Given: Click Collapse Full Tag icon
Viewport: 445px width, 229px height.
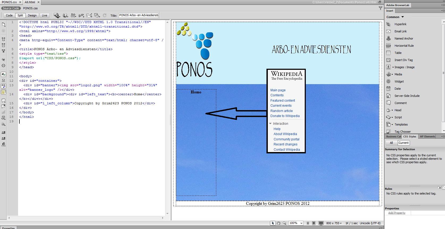Looking at the screenshot, I should (x=3, y=39).
